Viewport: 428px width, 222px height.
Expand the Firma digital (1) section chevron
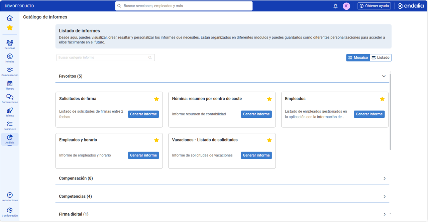tap(384, 214)
